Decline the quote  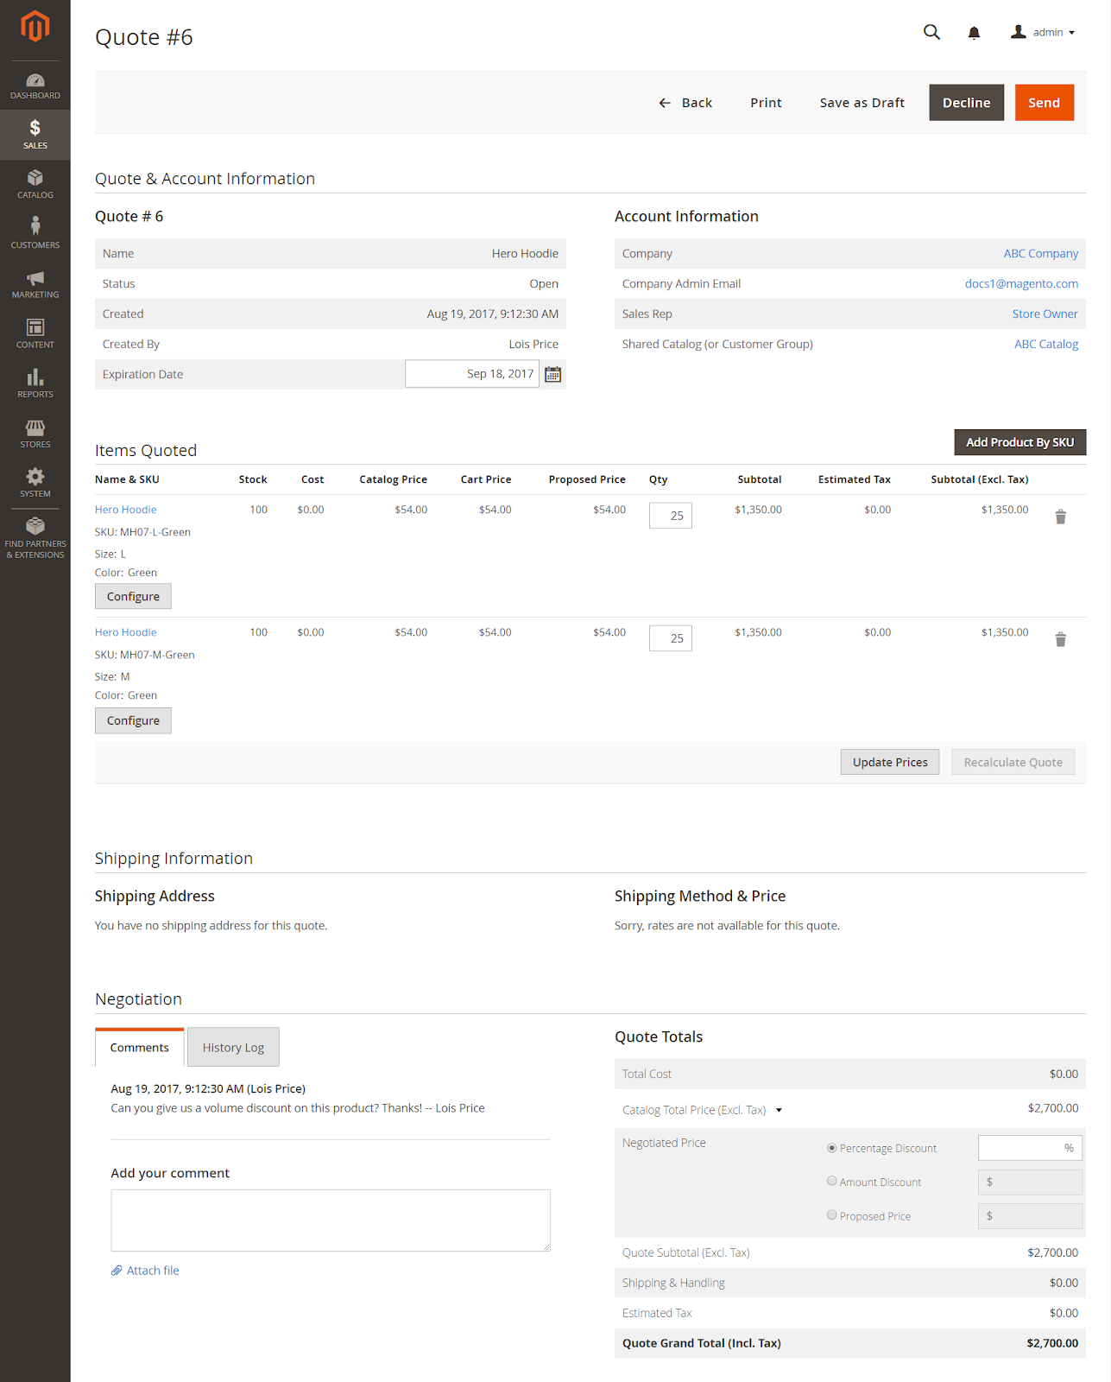coord(967,103)
